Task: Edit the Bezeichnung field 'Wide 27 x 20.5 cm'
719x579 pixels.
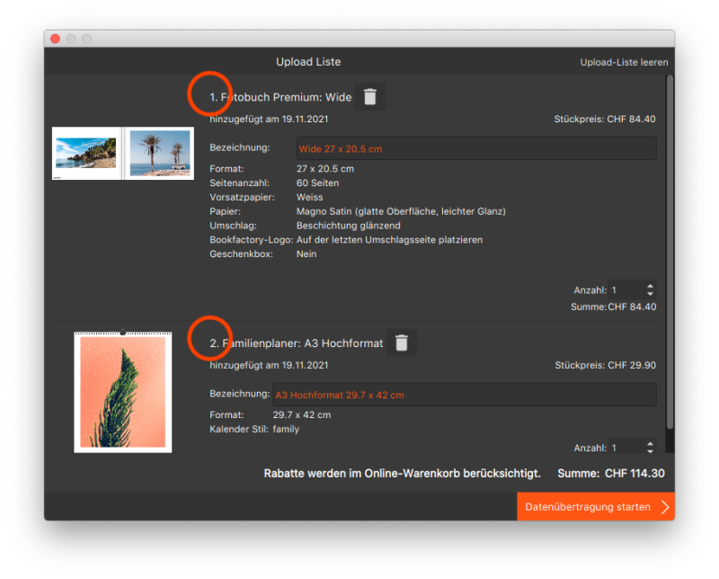Action: click(475, 148)
